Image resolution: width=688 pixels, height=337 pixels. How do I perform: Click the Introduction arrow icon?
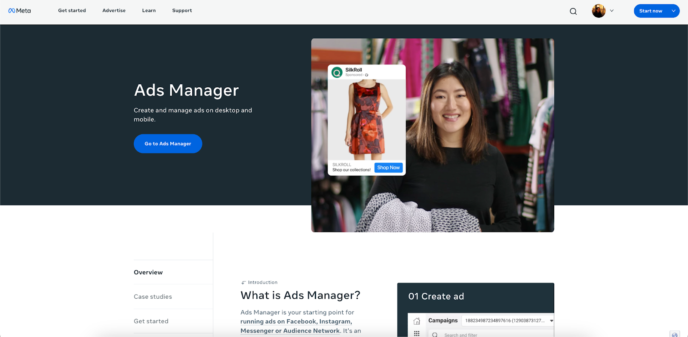click(243, 283)
